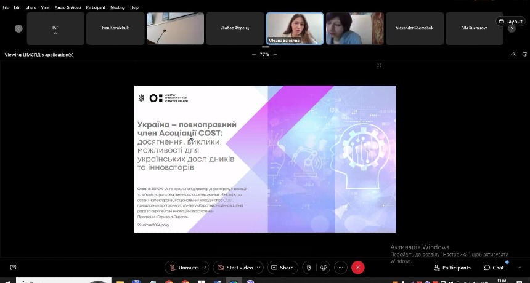
Task: Open the Help menu
Action: (x=134, y=7)
